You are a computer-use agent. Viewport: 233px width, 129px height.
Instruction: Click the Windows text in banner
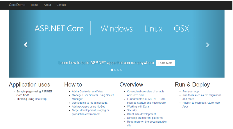tap(117, 28)
